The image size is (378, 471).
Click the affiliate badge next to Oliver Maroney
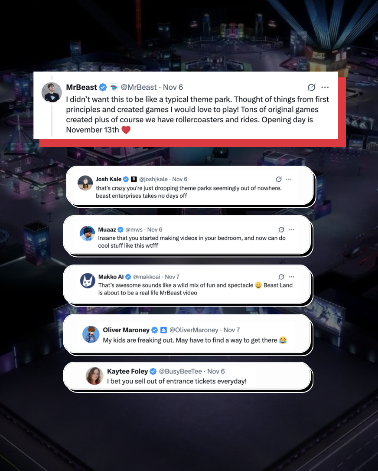click(x=163, y=330)
